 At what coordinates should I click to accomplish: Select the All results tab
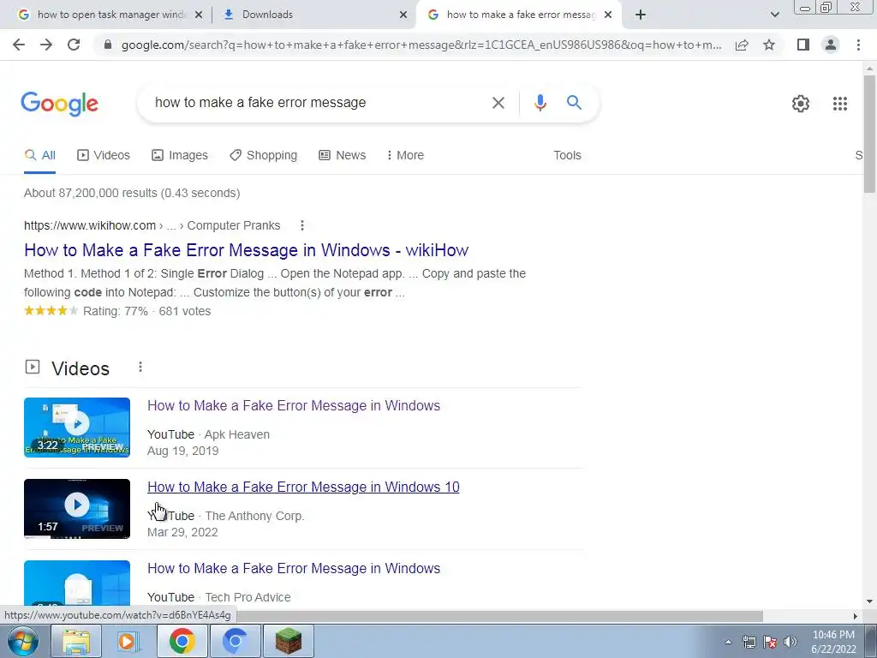[39, 155]
